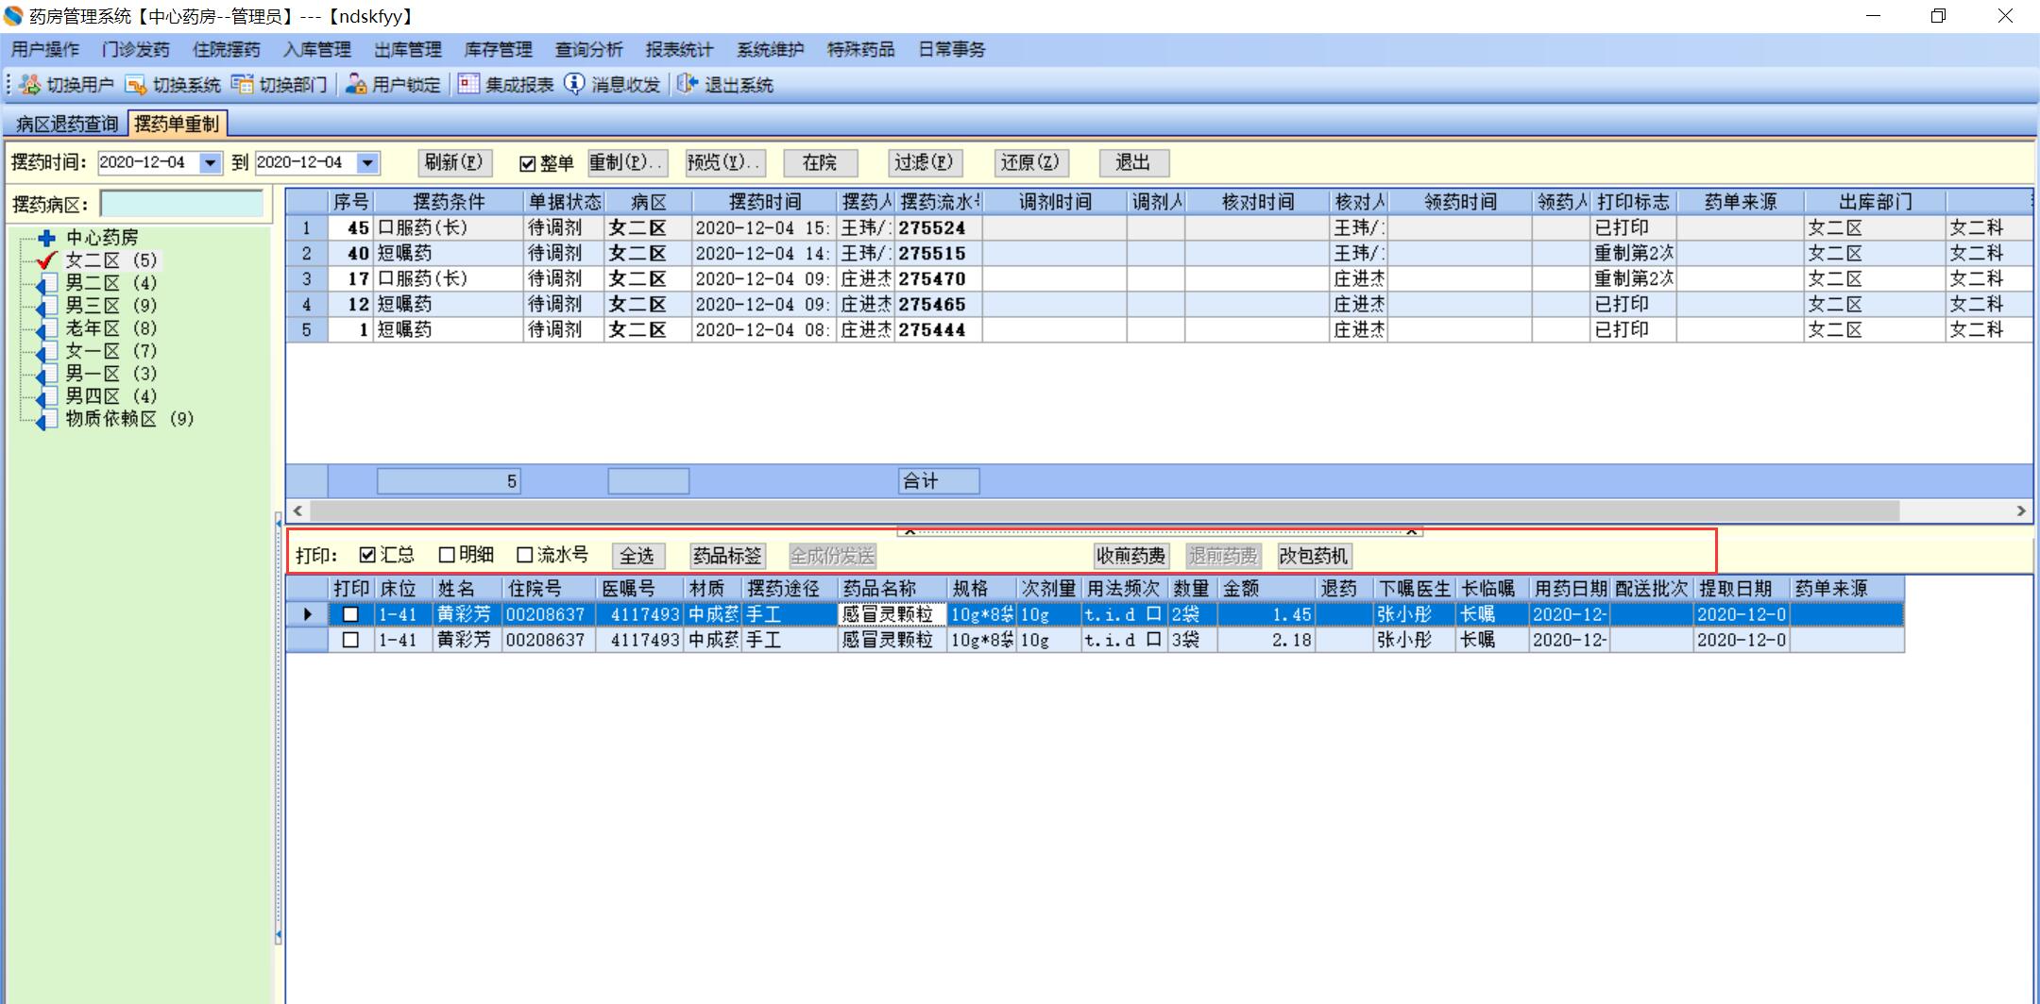Click the blue arrow icon beside 男三区

[x=46, y=306]
